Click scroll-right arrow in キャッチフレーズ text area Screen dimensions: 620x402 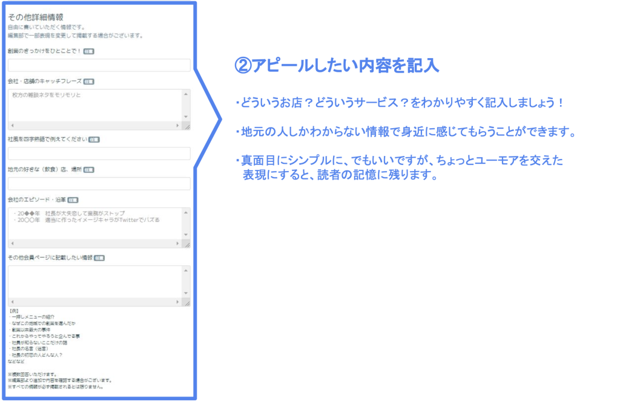pos(177,126)
